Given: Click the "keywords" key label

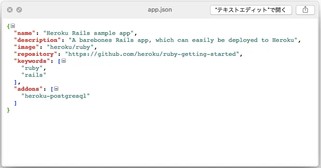Looking at the screenshot, I should pos(32,61).
